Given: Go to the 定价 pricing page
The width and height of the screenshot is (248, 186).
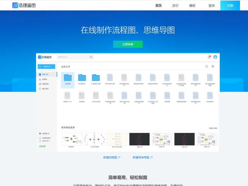Looking at the screenshot, I should 175,6.
